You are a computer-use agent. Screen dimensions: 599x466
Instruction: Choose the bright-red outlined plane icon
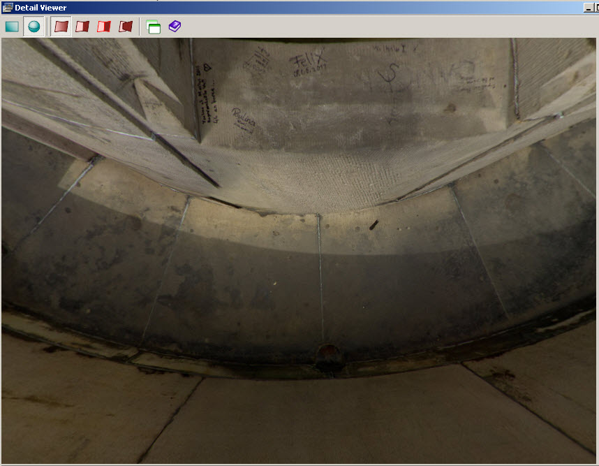point(104,27)
